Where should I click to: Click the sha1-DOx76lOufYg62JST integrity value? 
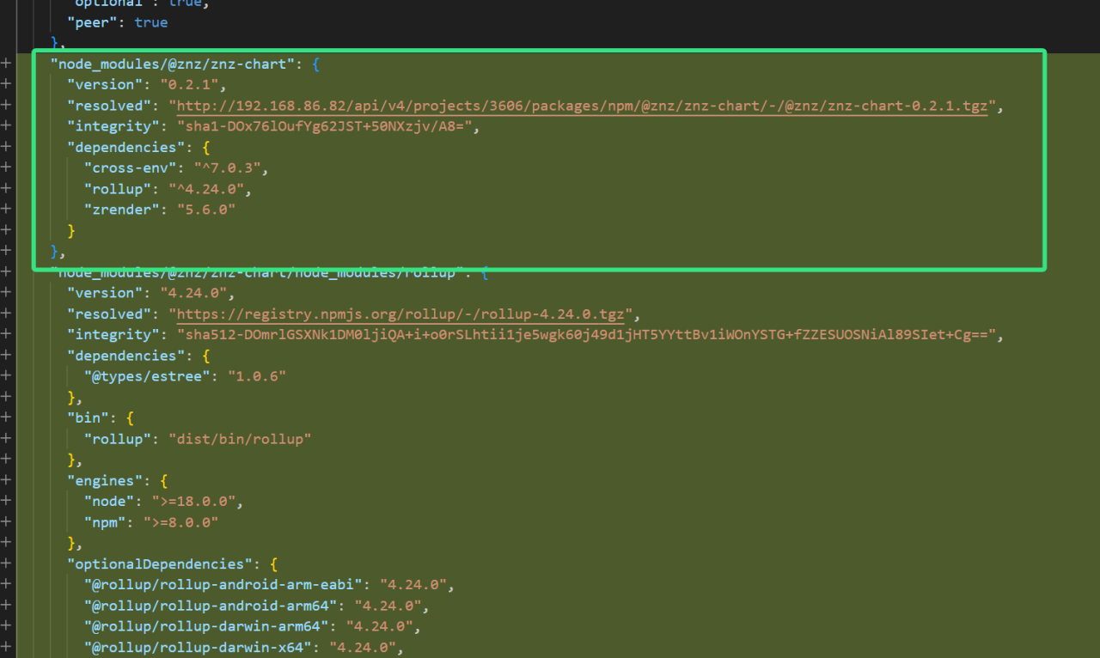coord(327,126)
